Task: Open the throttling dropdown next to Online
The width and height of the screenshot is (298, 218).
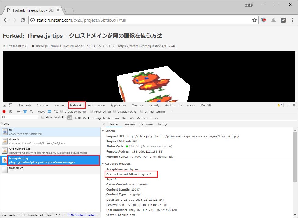Action: click(x=172, y=111)
